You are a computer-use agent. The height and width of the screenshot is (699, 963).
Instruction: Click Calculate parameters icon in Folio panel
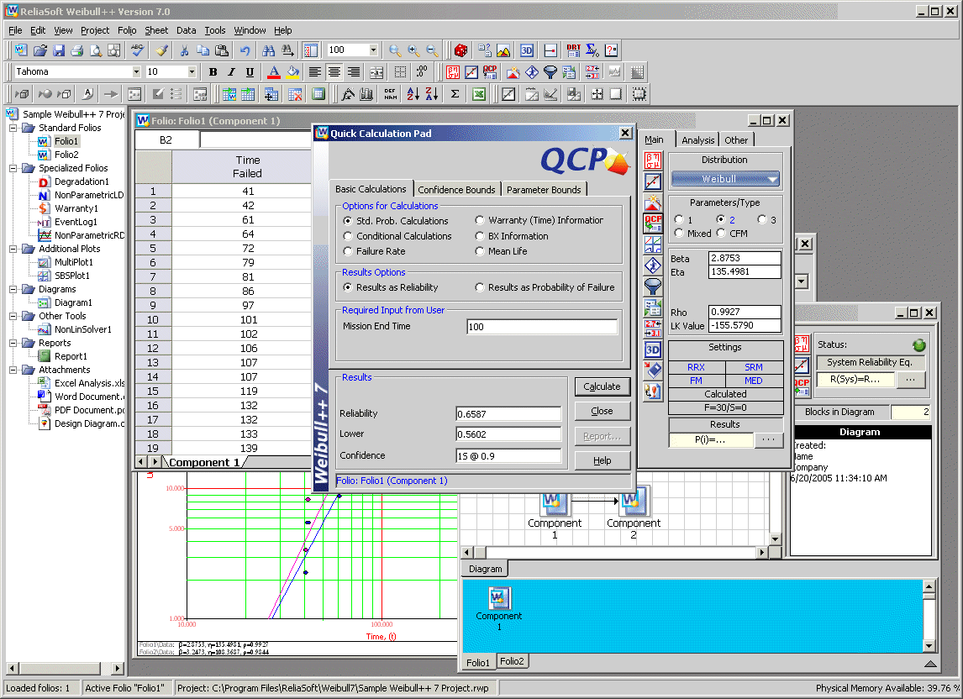[x=653, y=161]
